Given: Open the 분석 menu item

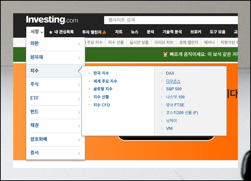Looking at the screenshot, I should (150, 32).
